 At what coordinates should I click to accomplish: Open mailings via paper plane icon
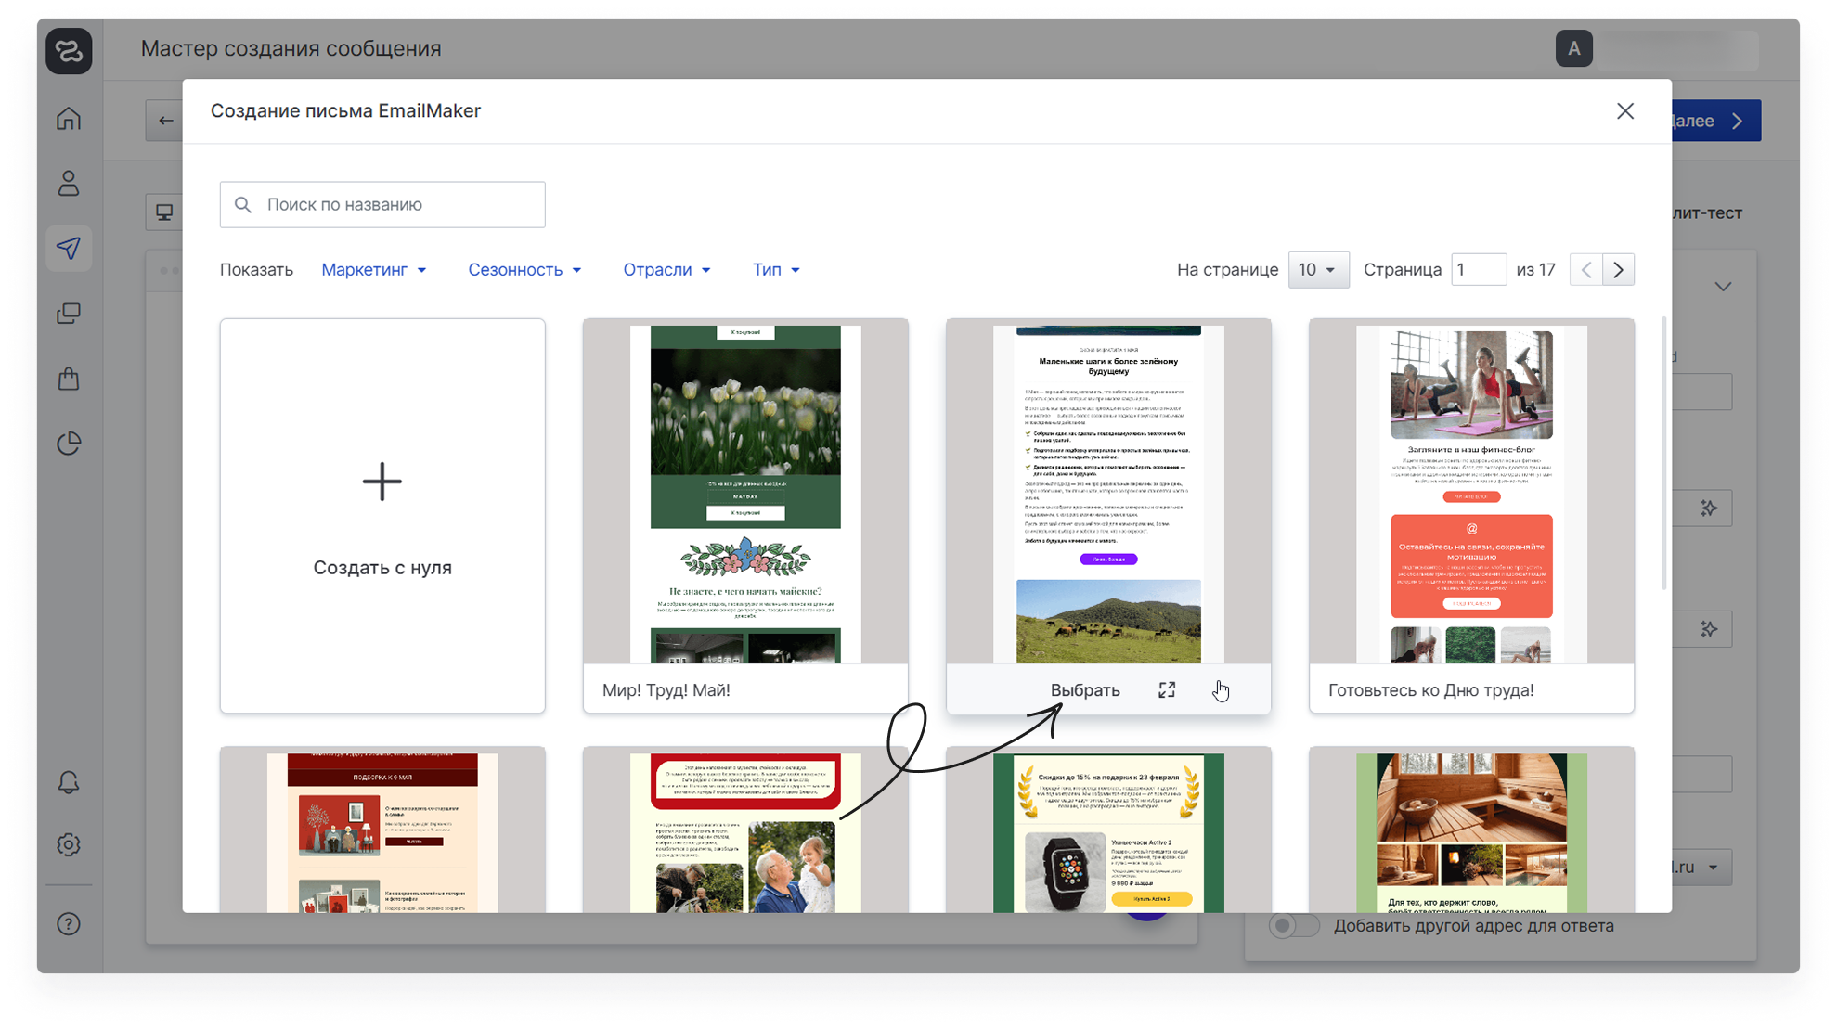pos(69,248)
